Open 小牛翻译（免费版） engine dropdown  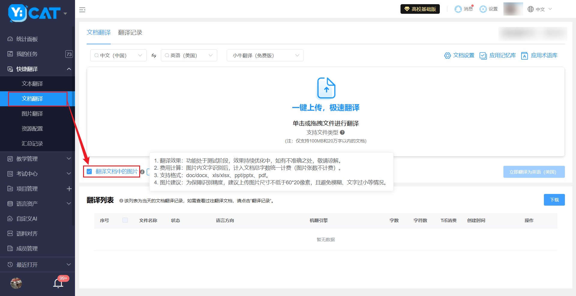pos(265,56)
